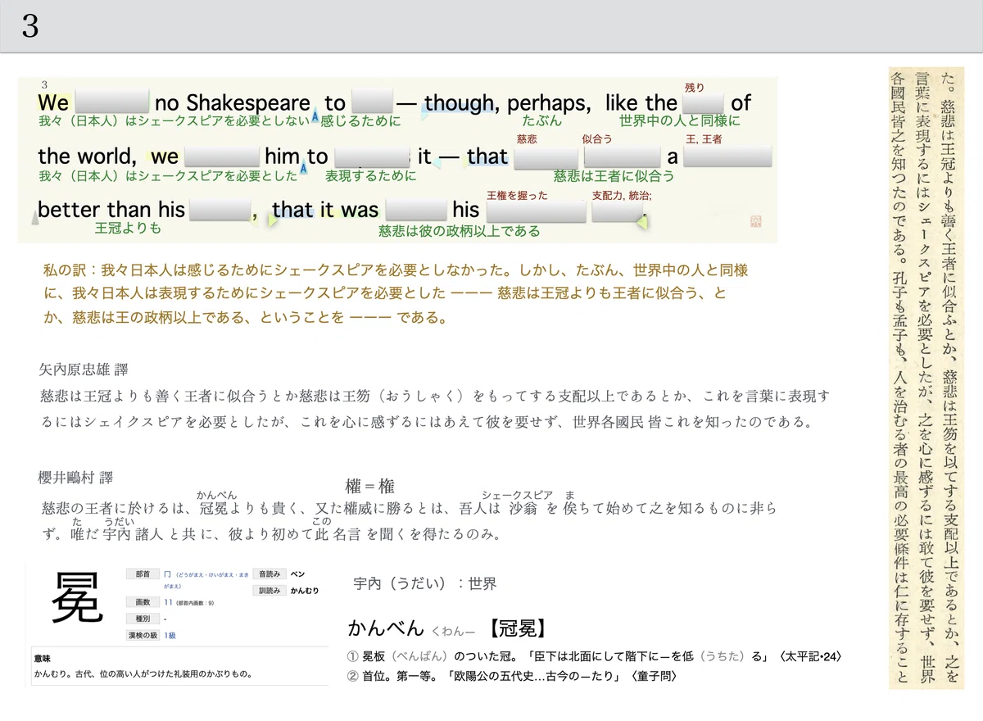983x721 pixels.
Task: Reveal the hidden word between 'we' and 'him'
Action: [222, 156]
